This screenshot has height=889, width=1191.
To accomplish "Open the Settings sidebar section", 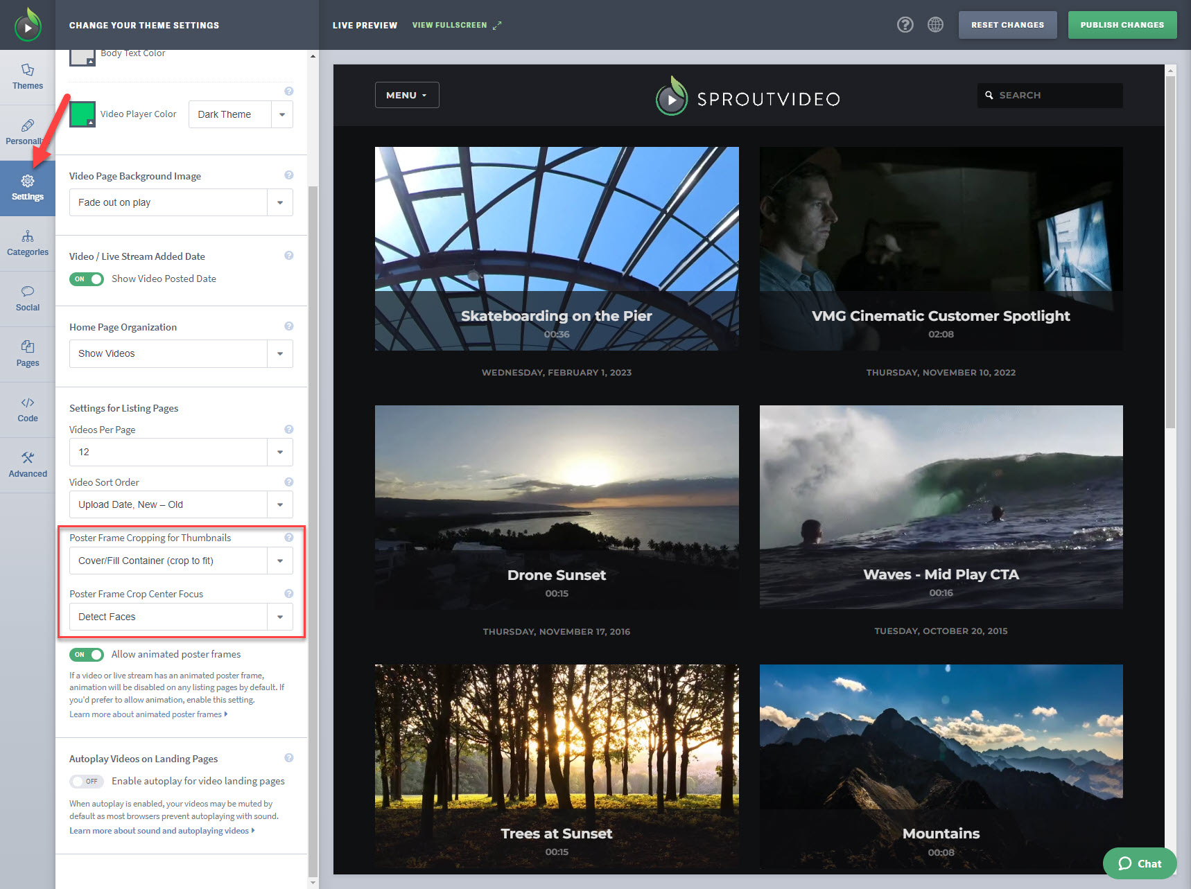I will tap(28, 188).
